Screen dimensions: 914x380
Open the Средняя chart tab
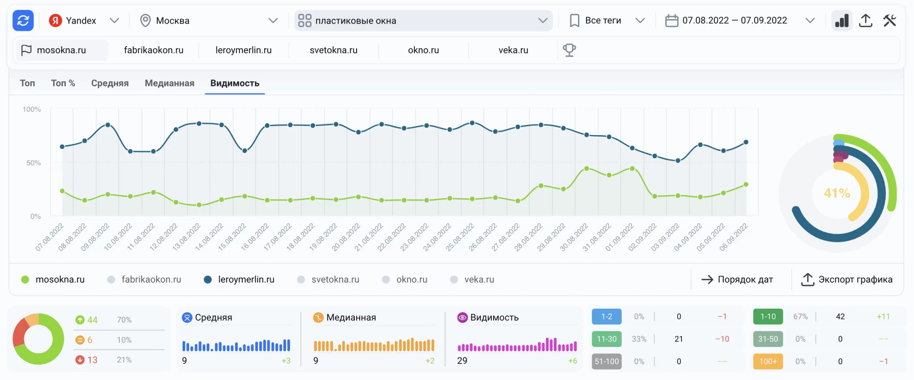(110, 83)
